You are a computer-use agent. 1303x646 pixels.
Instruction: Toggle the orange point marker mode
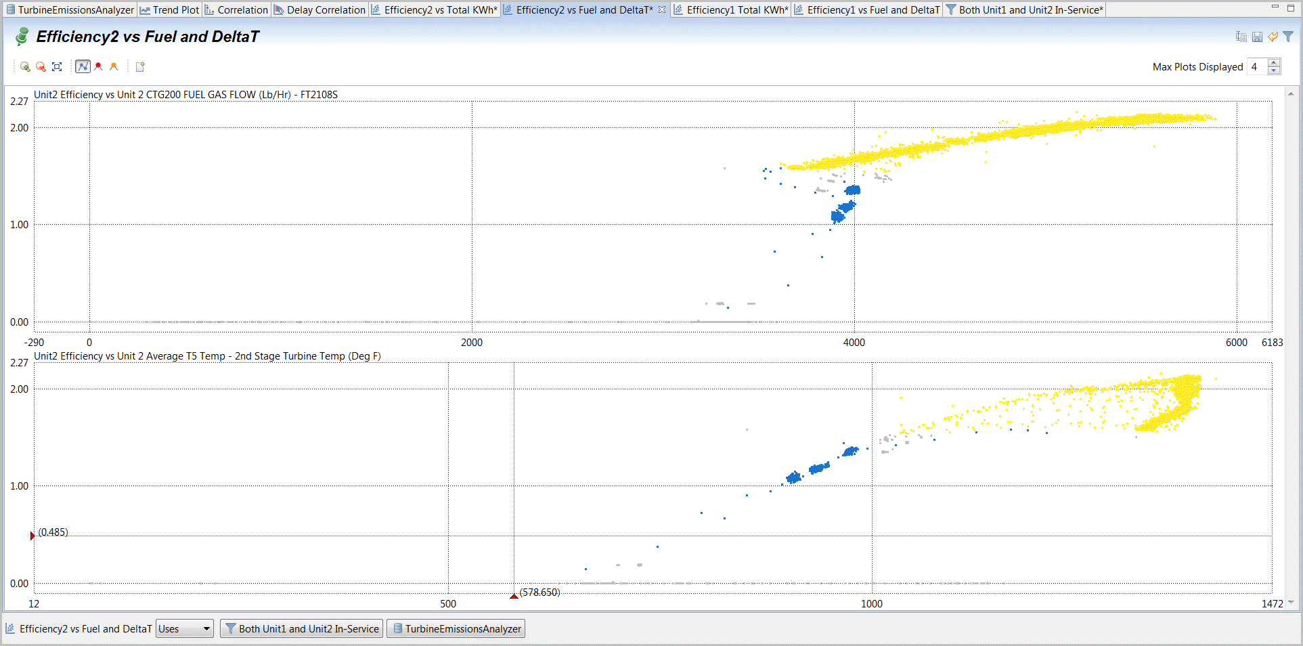click(114, 66)
